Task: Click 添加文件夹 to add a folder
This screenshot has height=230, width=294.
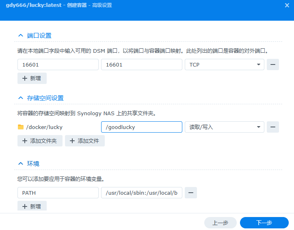Action: coord(40,141)
